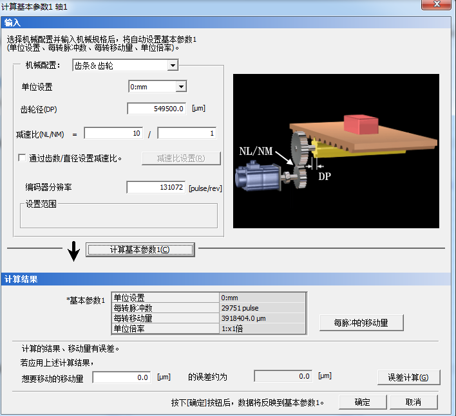Click the rack and pinion illustration
The height and width of the screenshot is (416, 456).
click(x=336, y=151)
